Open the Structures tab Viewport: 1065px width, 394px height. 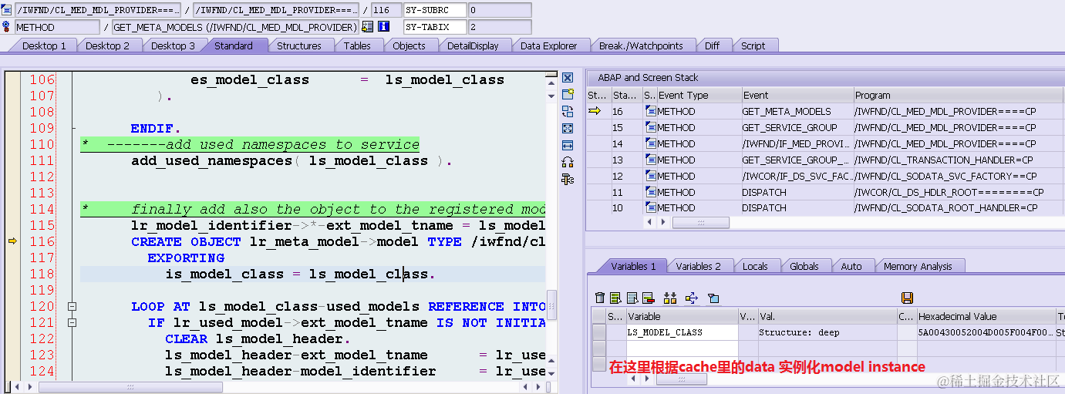point(299,45)
